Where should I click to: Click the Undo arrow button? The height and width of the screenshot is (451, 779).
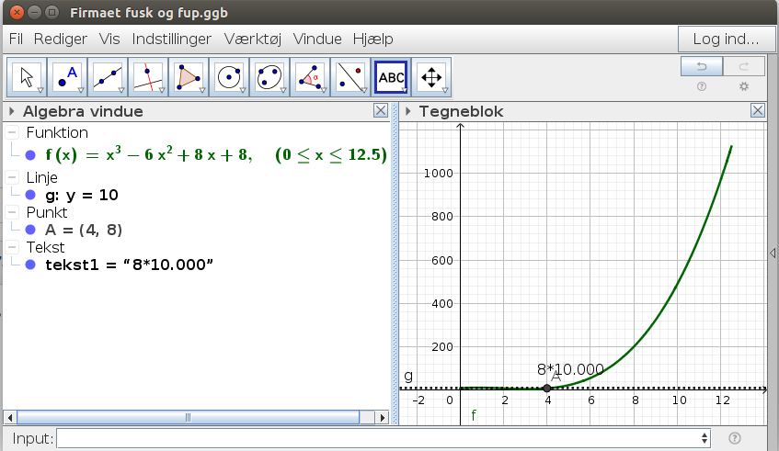[702, 66]
